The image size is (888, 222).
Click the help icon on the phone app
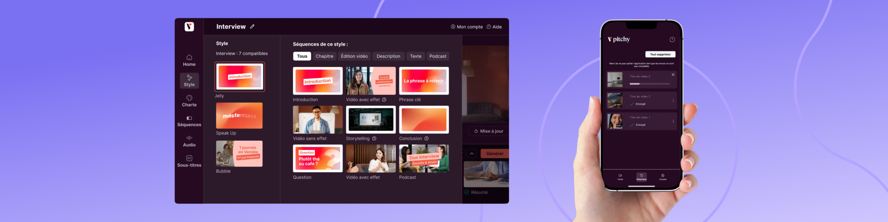[672, 40]
